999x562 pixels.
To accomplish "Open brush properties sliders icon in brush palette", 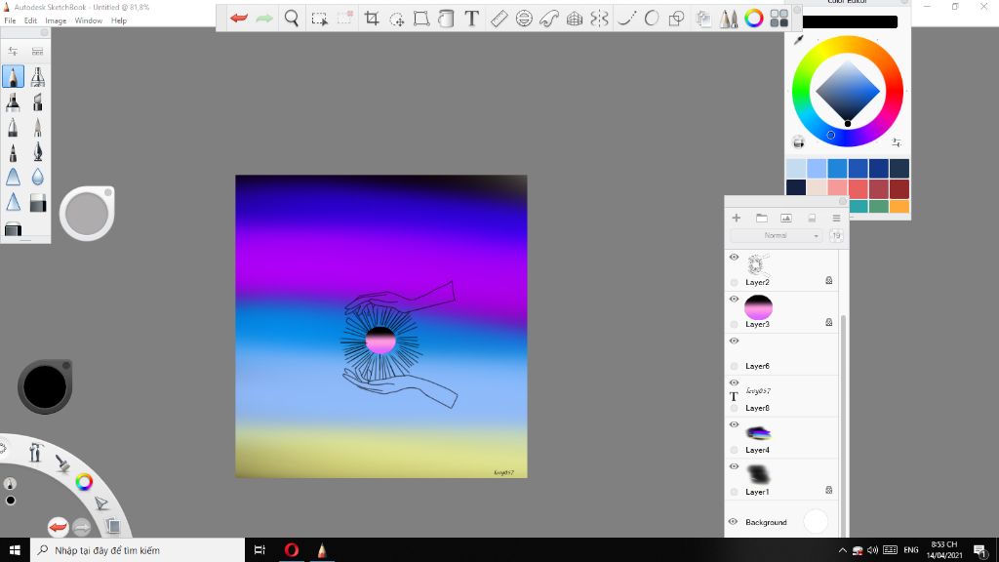I will 13,51.
